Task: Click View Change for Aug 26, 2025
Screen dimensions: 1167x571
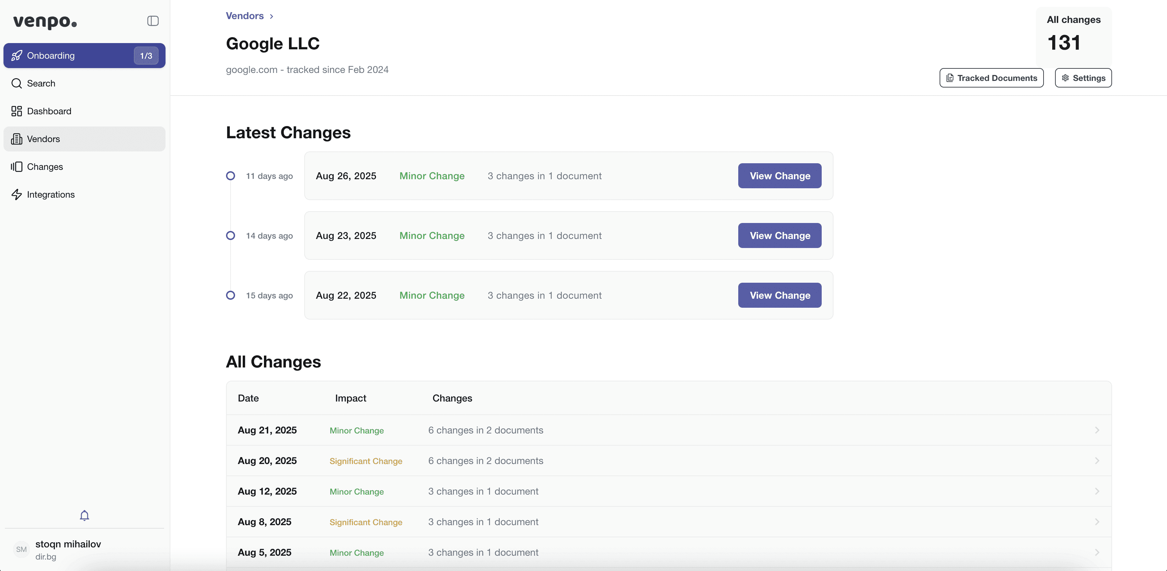Action: (779, 176)
